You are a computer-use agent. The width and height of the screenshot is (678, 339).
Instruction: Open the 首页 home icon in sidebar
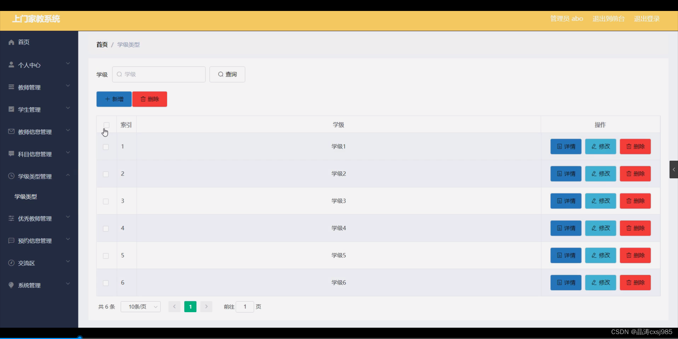coord(11,42)
